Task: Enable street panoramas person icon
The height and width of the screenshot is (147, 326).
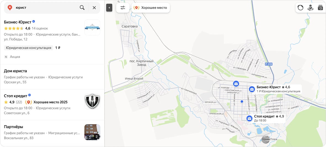Action: [x=310, y=8]
